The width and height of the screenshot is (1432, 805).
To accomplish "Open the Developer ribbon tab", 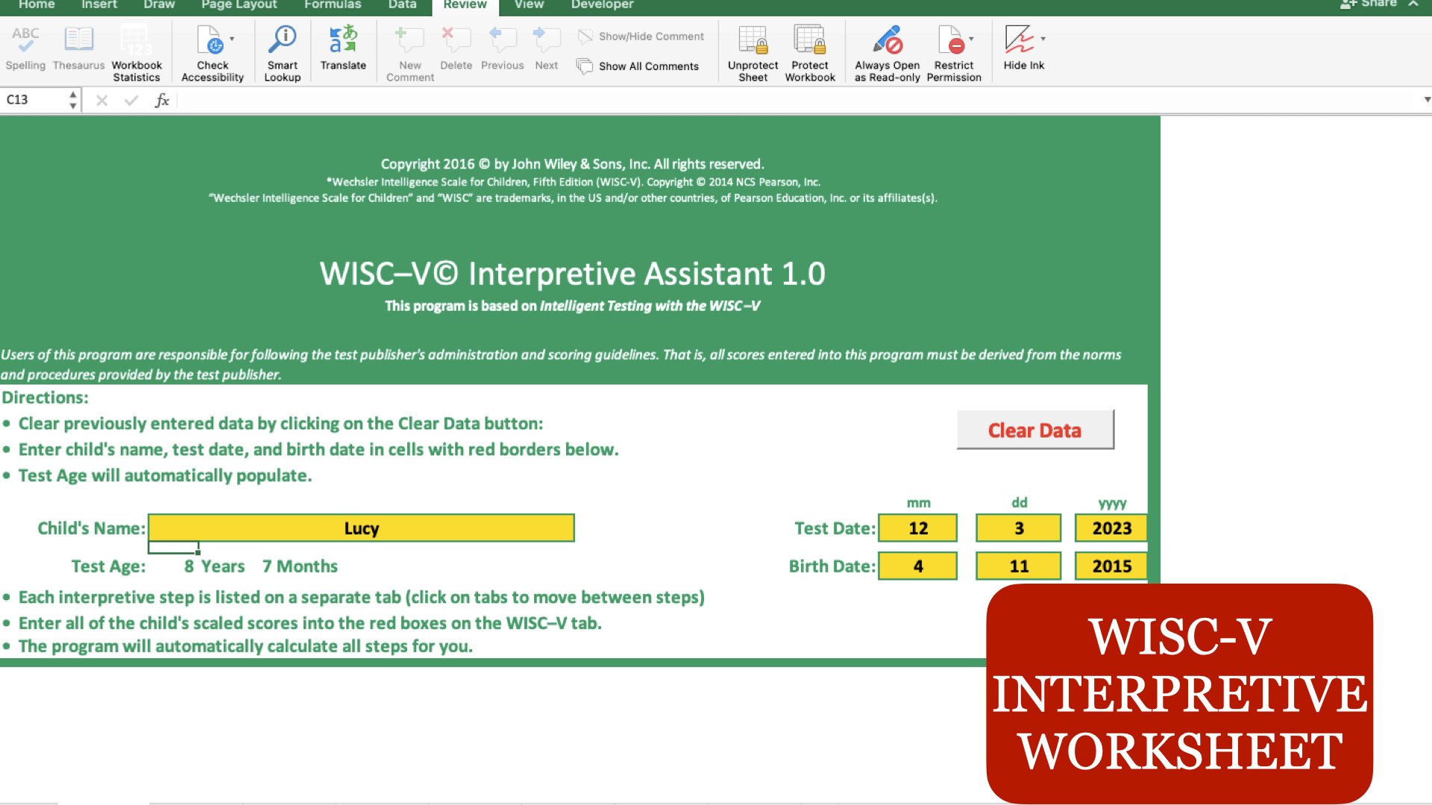I will pos(601,5).
